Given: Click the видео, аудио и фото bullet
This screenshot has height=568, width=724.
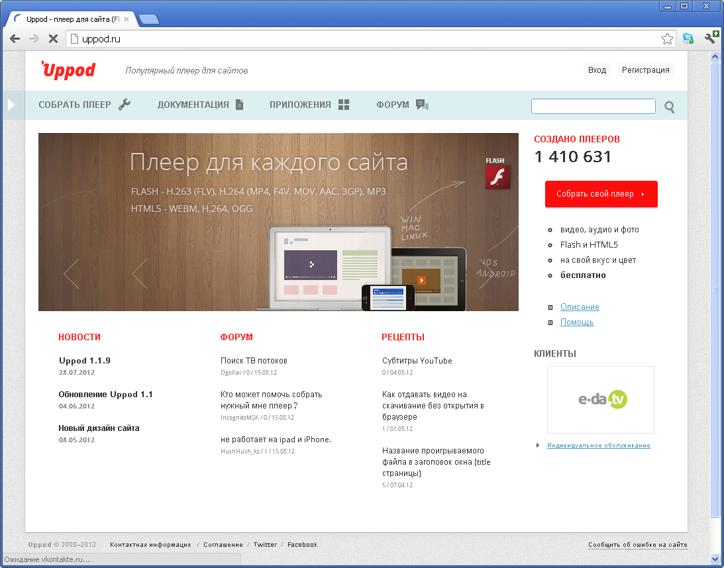Looking at the screenshot, I should point(599,230).
